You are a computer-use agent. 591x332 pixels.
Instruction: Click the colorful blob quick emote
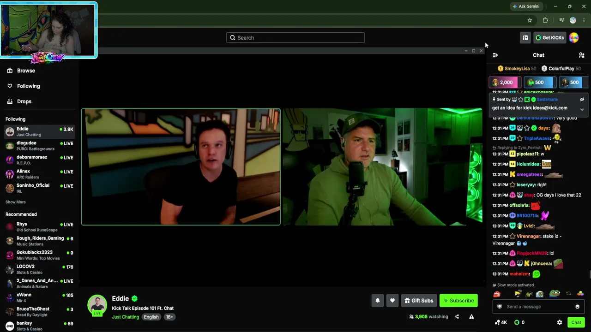point(580,294)
